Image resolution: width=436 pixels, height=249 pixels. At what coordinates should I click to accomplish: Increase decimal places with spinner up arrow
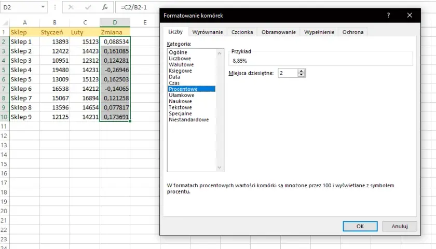[x=302, y=71]
